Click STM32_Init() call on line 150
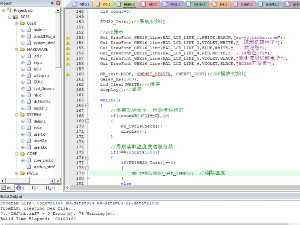300x225 pixels. pos(117,22)
